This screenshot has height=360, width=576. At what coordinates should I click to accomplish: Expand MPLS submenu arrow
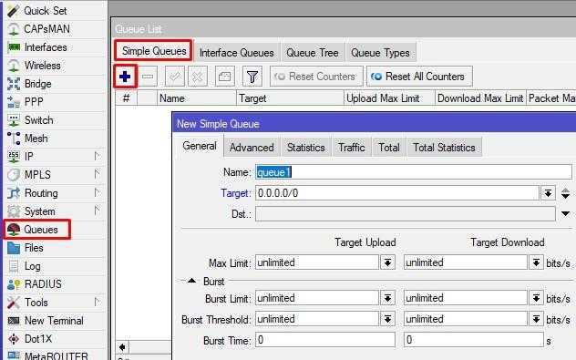[x=97, y=174]
